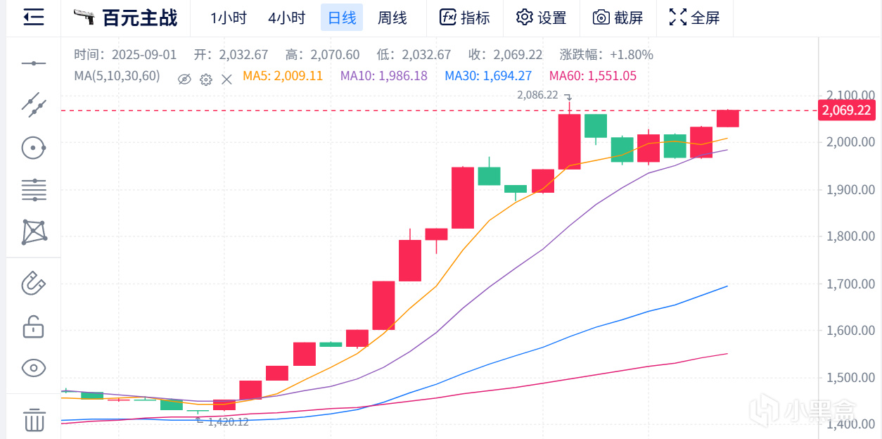
Task: Switch to 4小时 timeframe
Action: coord(286,18)
